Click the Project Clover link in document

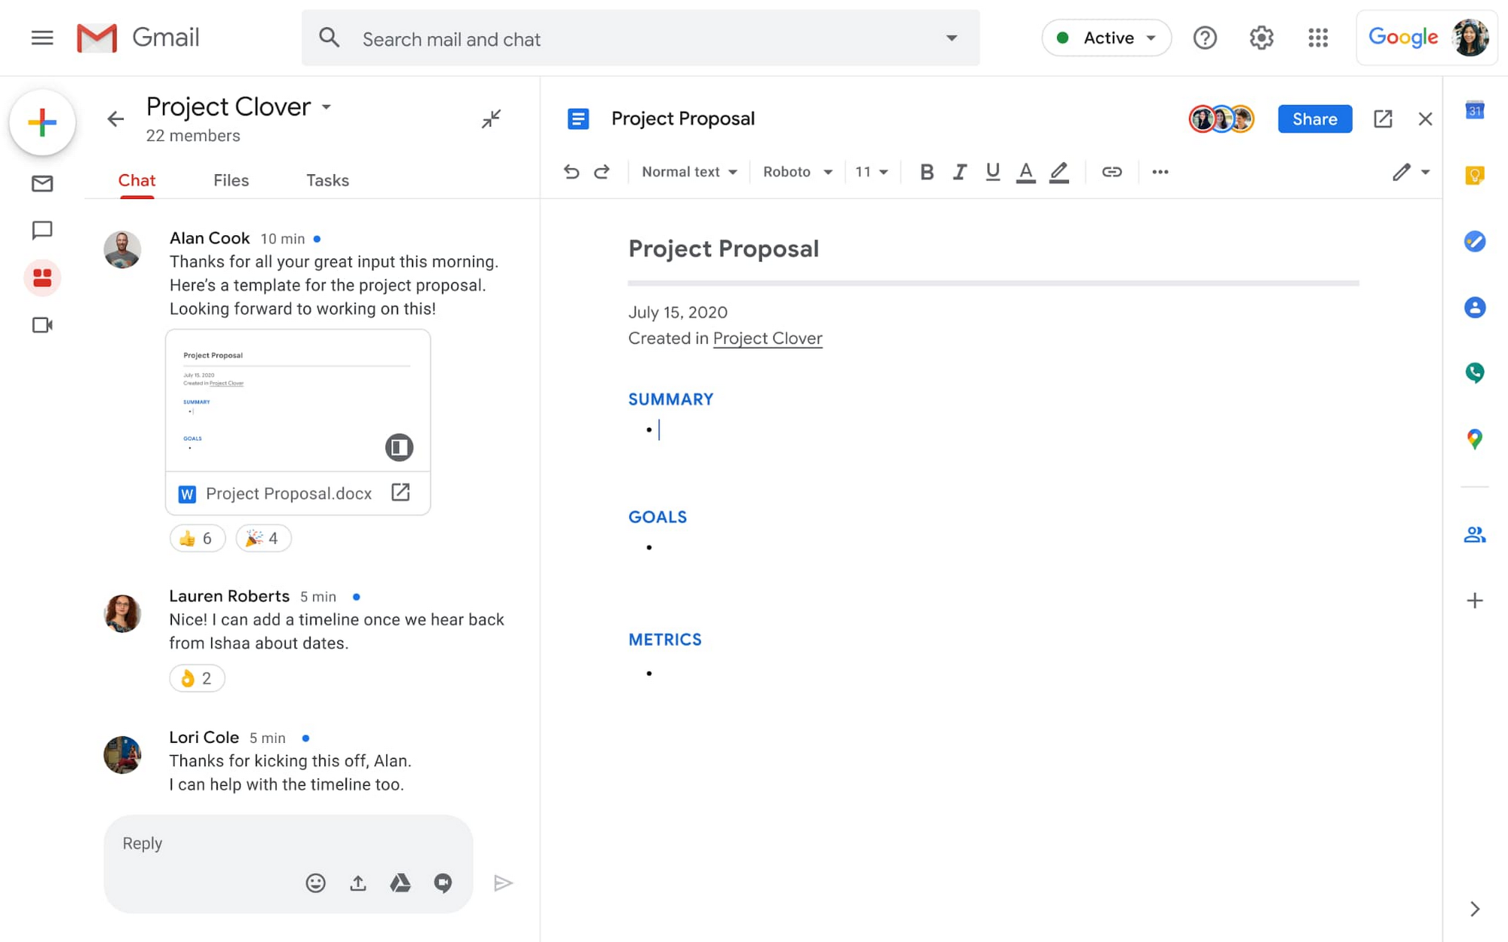(768, 338)
